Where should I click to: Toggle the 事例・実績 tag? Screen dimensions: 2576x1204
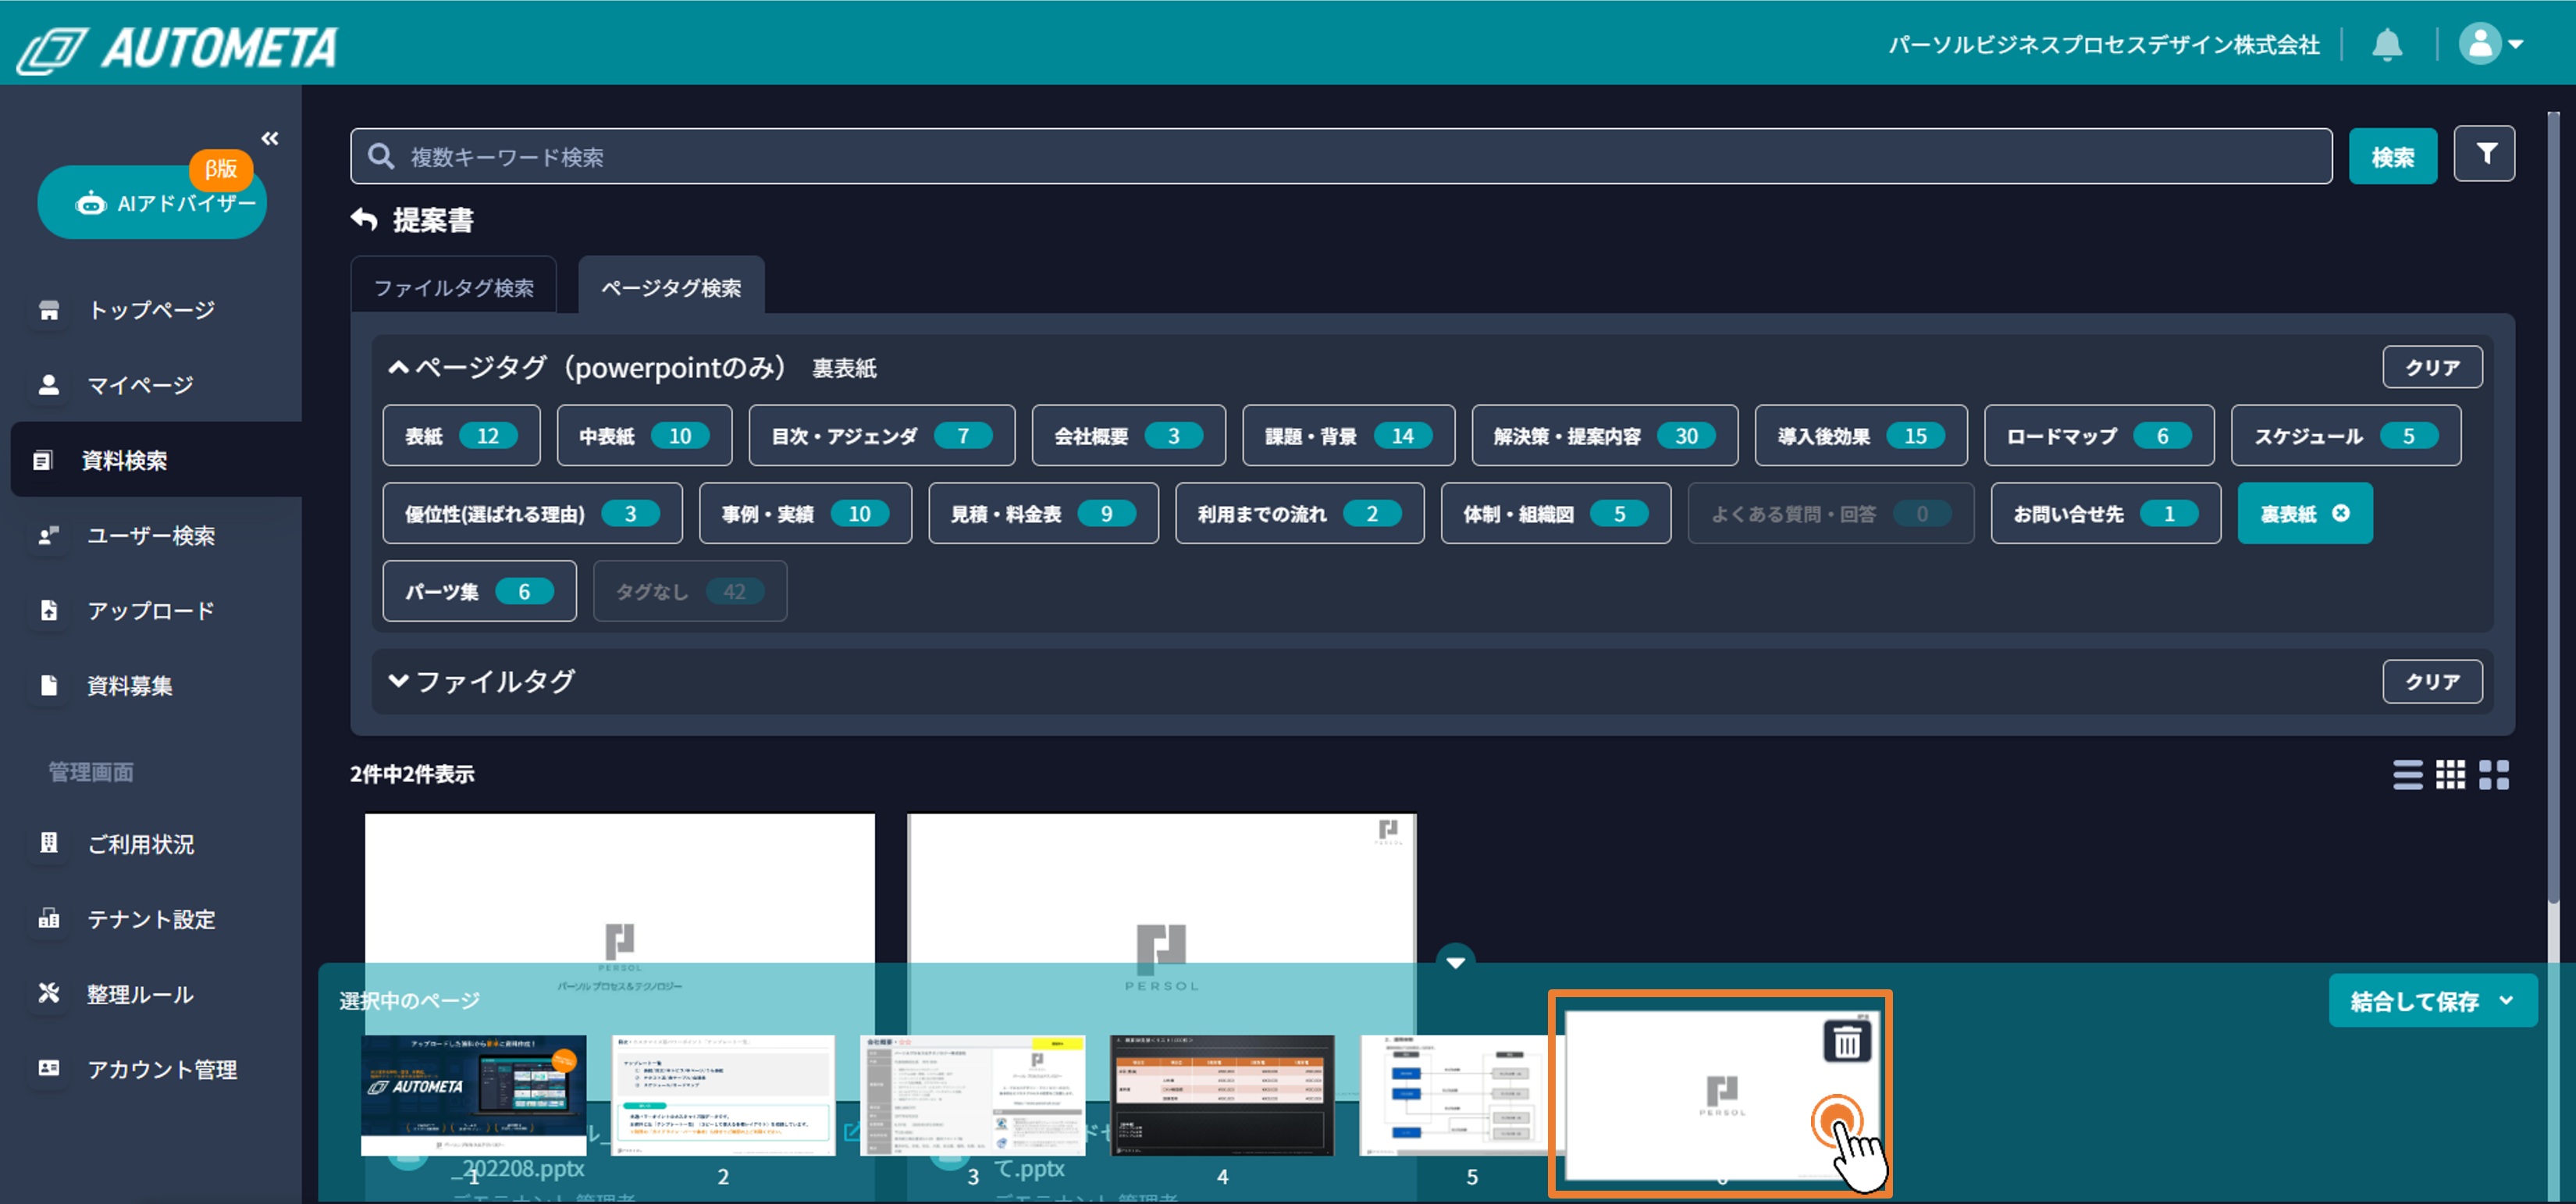click(805, 513)
